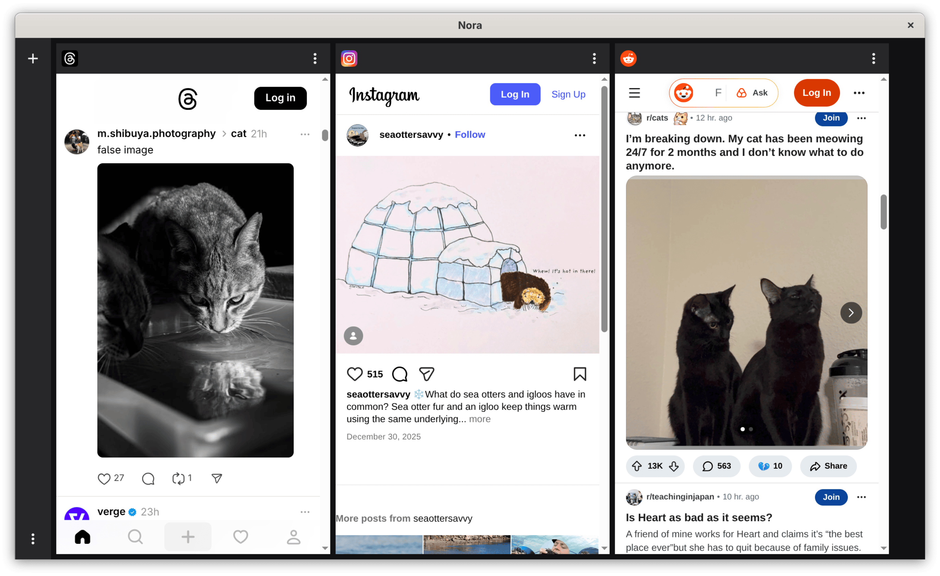
Task: Click the Threads home icon in bottom nav
Action: coord(82,537)
